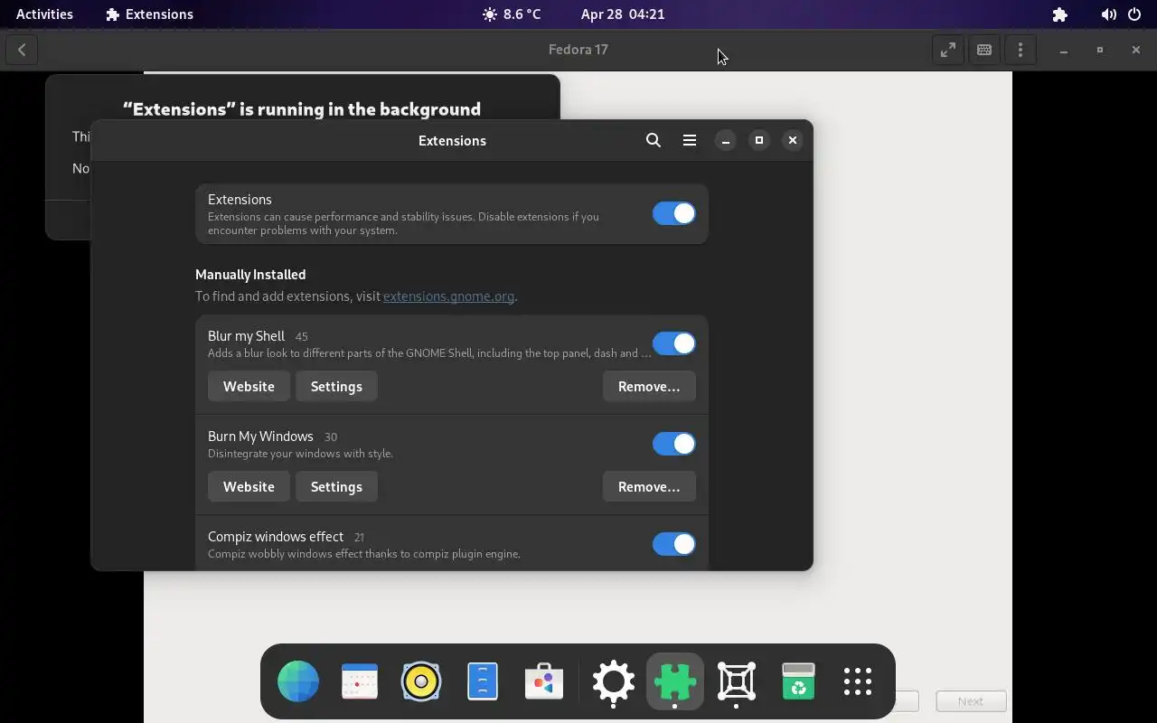Maximize the Extensions window
The width and height of the screenshot is (1157, 723).
[759, 140]
